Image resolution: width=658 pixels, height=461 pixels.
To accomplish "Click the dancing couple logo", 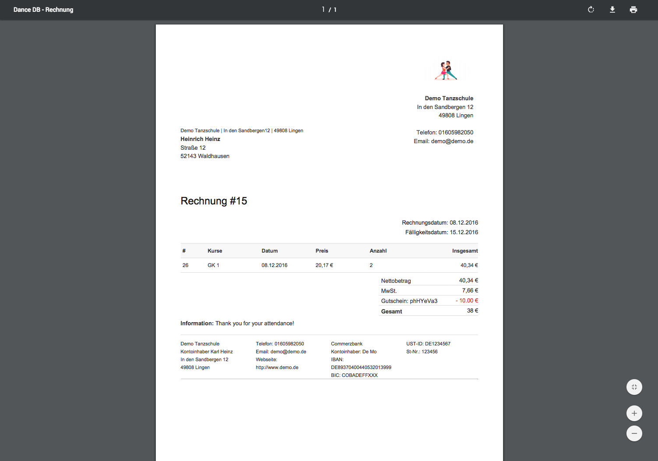I will 446,70.
